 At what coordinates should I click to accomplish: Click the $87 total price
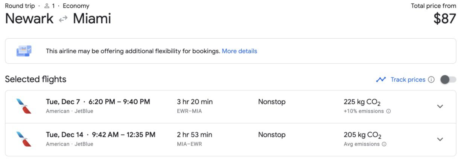[445, 18]
